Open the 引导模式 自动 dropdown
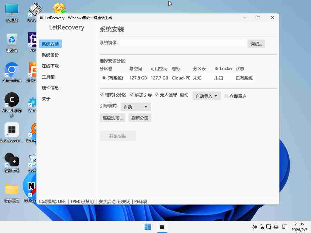Screen dimensions: 311x233 pyautogui.click(x=135, y=107)
